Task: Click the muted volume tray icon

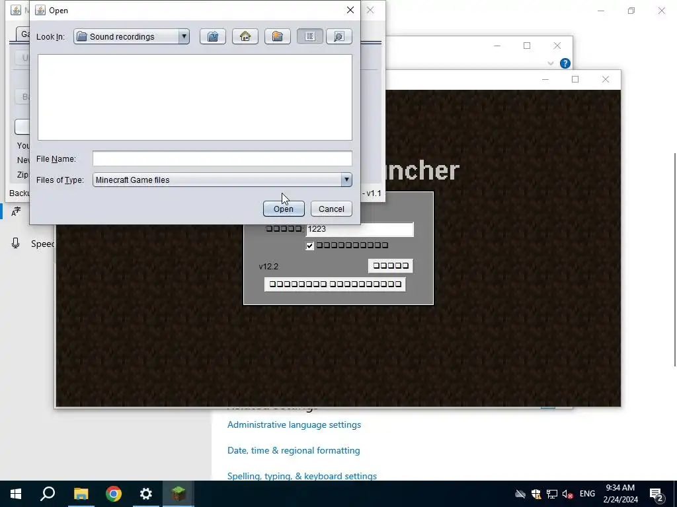Action: click(568, 494)
